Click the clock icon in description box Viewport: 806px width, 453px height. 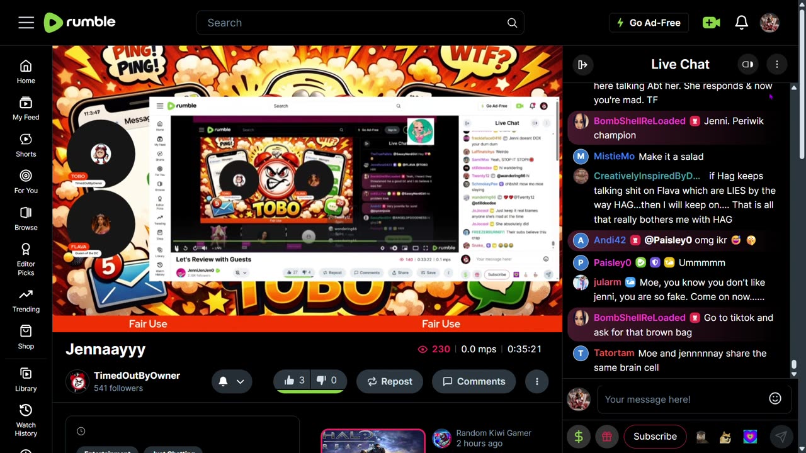[x=81, y=431]
